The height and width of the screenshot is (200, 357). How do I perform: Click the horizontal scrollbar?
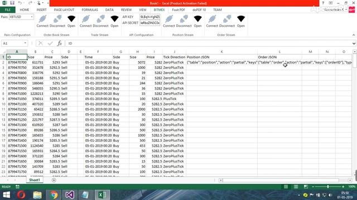[281, 180]
